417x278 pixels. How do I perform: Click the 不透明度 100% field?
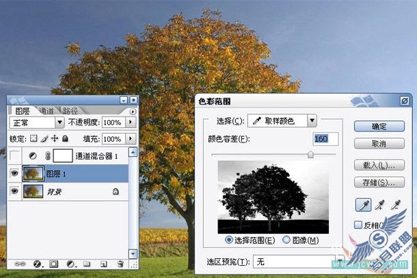[x=113, y=122]
